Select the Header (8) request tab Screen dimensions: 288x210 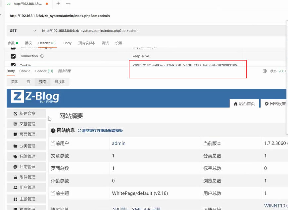pyautogui.click(x=47, y=43)
